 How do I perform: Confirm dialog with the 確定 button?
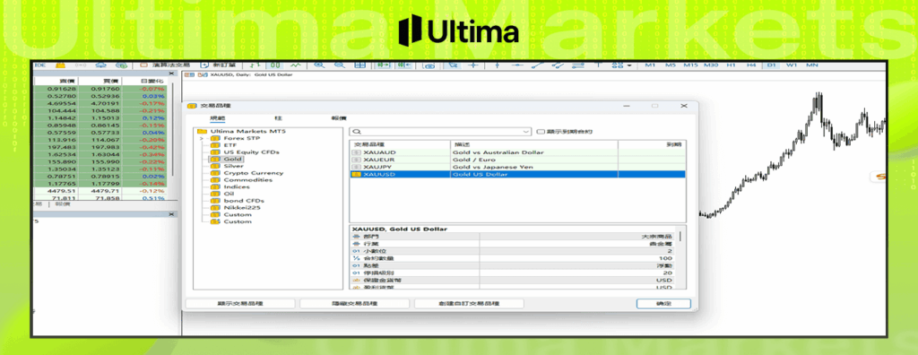[664, 304]
